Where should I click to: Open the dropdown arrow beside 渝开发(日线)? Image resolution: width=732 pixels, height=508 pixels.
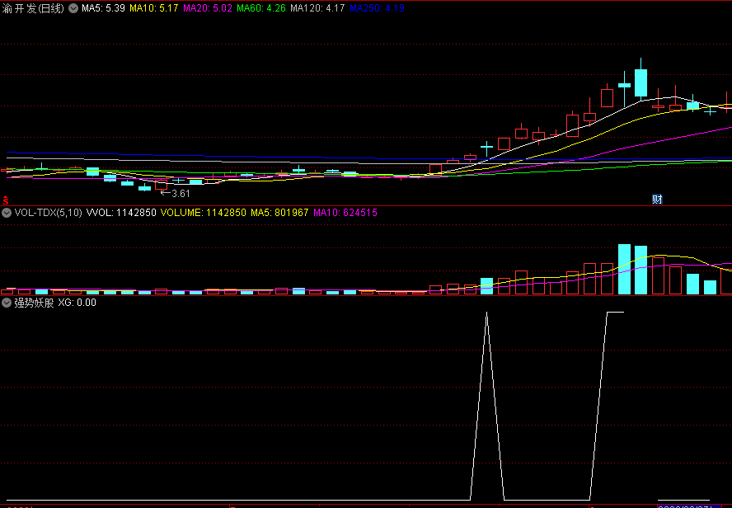(73, 8)
